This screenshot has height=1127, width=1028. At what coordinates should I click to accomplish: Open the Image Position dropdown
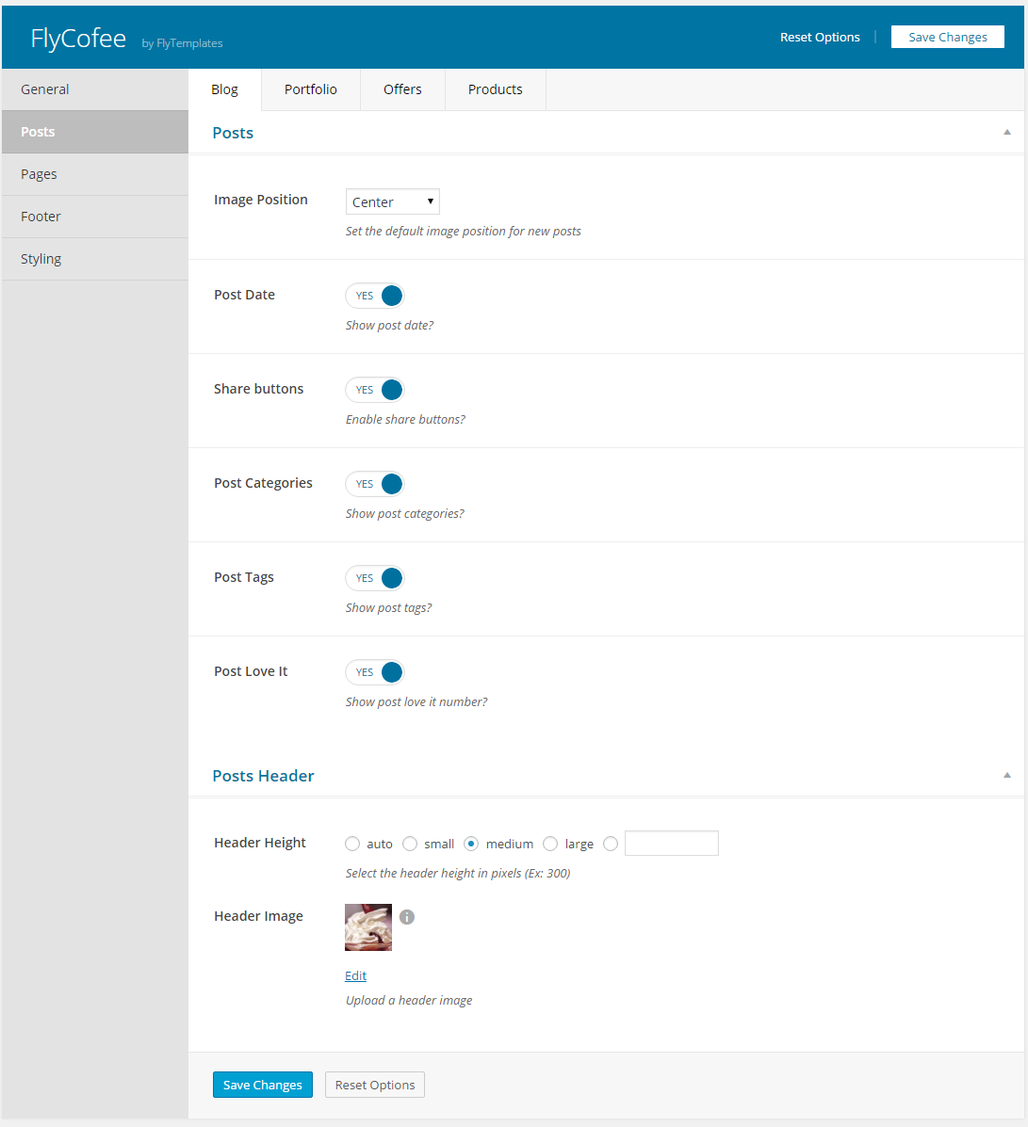(392, 202)
